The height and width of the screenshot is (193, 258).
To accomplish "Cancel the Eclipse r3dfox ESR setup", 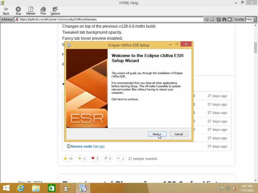I will tap(179, 134).
